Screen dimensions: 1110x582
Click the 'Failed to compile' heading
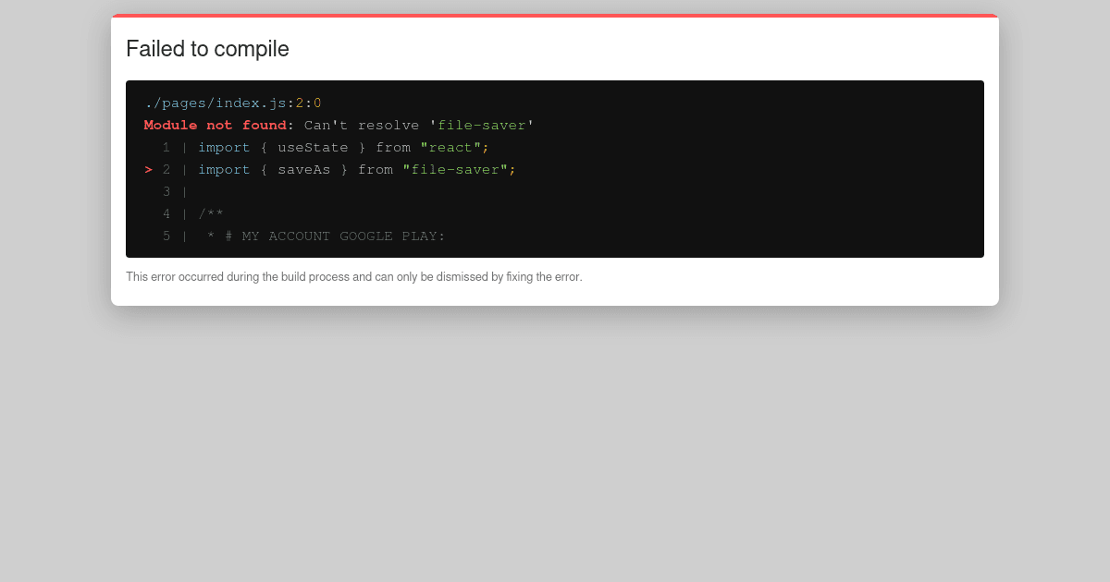tap(207, 49)
